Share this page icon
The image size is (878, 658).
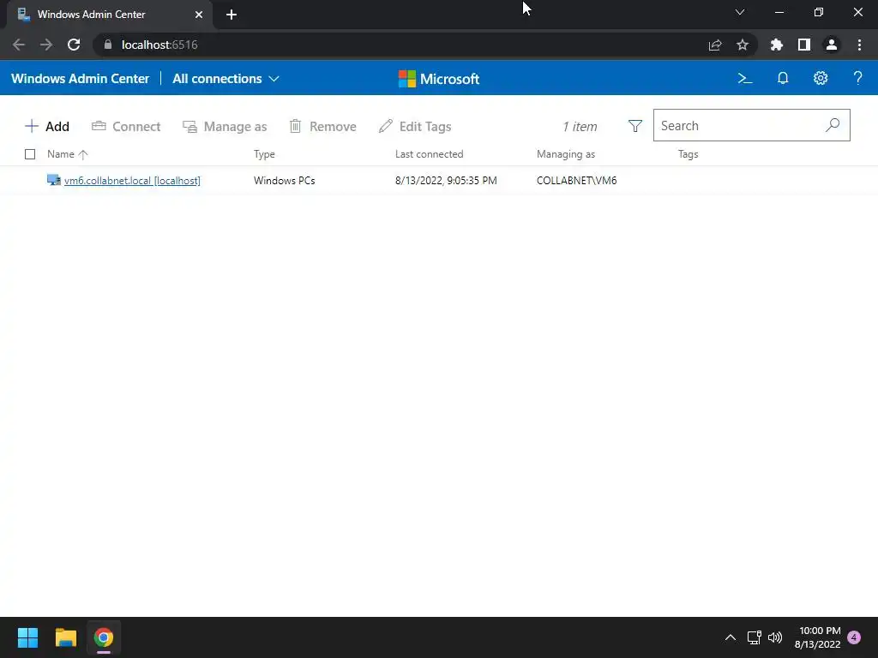click(715, 45)
